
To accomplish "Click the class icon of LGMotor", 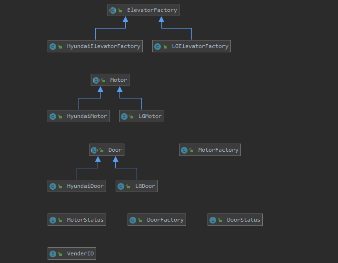I will [124, 117].
